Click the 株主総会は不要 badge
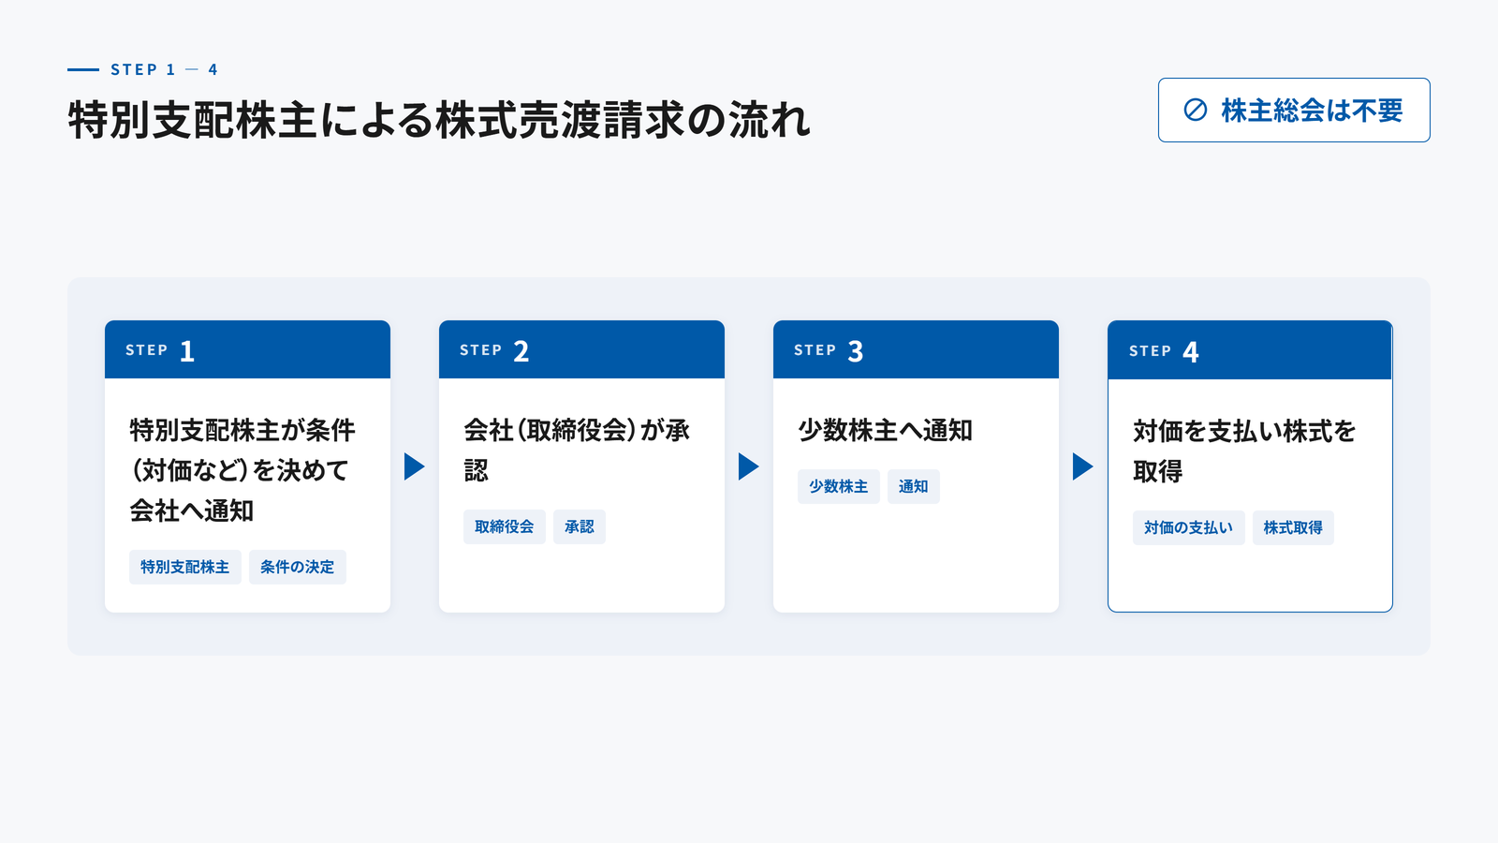1498x843 pixels. (x=1294, y=111)
